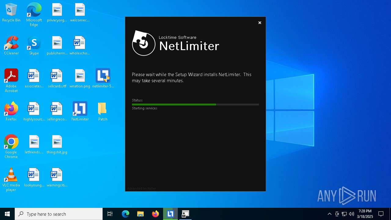Select the wholescho Word document icon
391x220 pixels.
(x=80, y=46)
